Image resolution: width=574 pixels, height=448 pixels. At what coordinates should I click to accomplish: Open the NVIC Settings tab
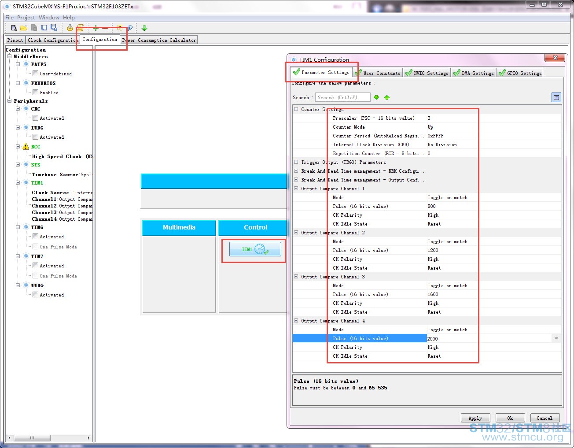[x=427, y=73]
